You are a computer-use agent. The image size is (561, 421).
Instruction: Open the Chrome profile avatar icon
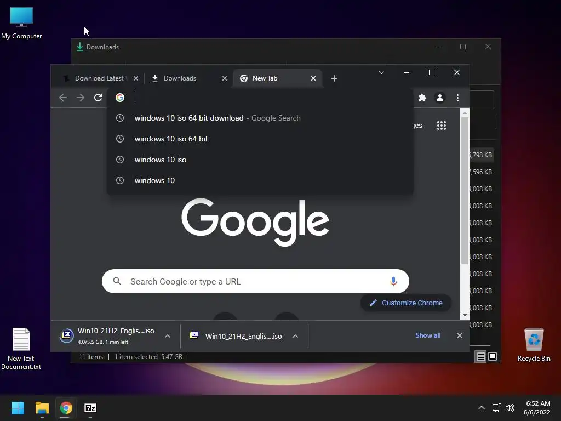[x=440, y=98]
